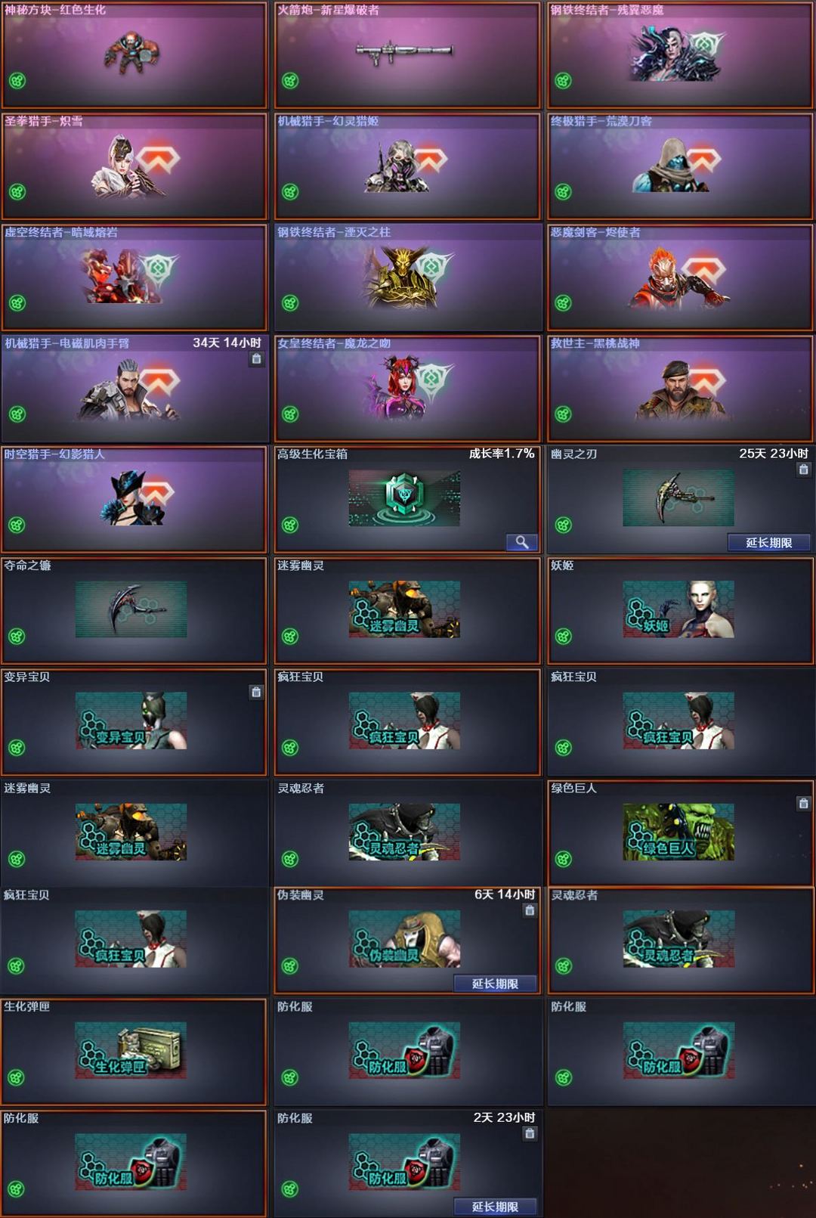816x1218 pixels.
Task: Click trash icon on expiring 防化服 card
Action: [530, 1133]
